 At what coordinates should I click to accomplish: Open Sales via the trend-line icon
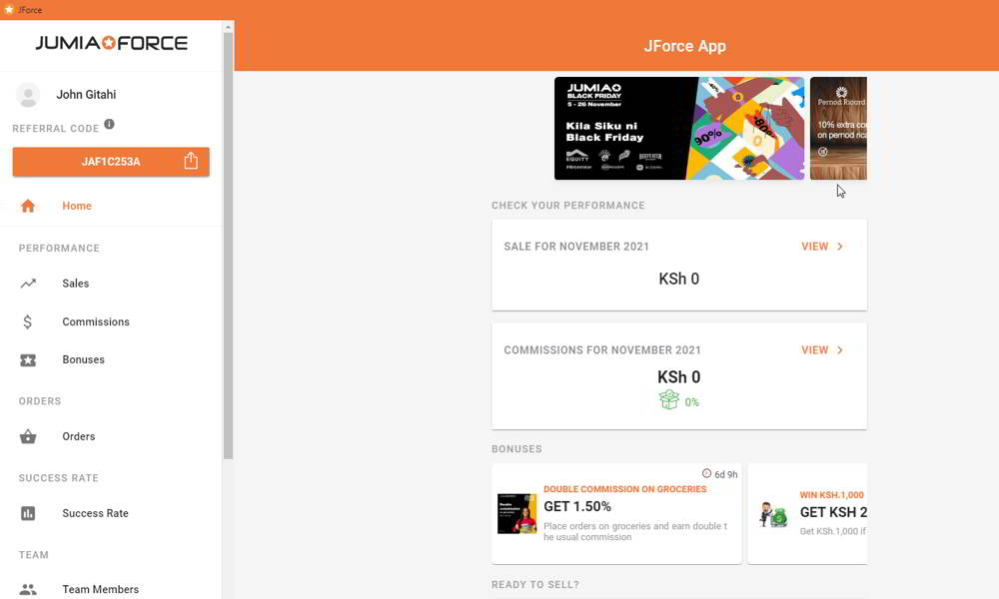pos(27,284)
